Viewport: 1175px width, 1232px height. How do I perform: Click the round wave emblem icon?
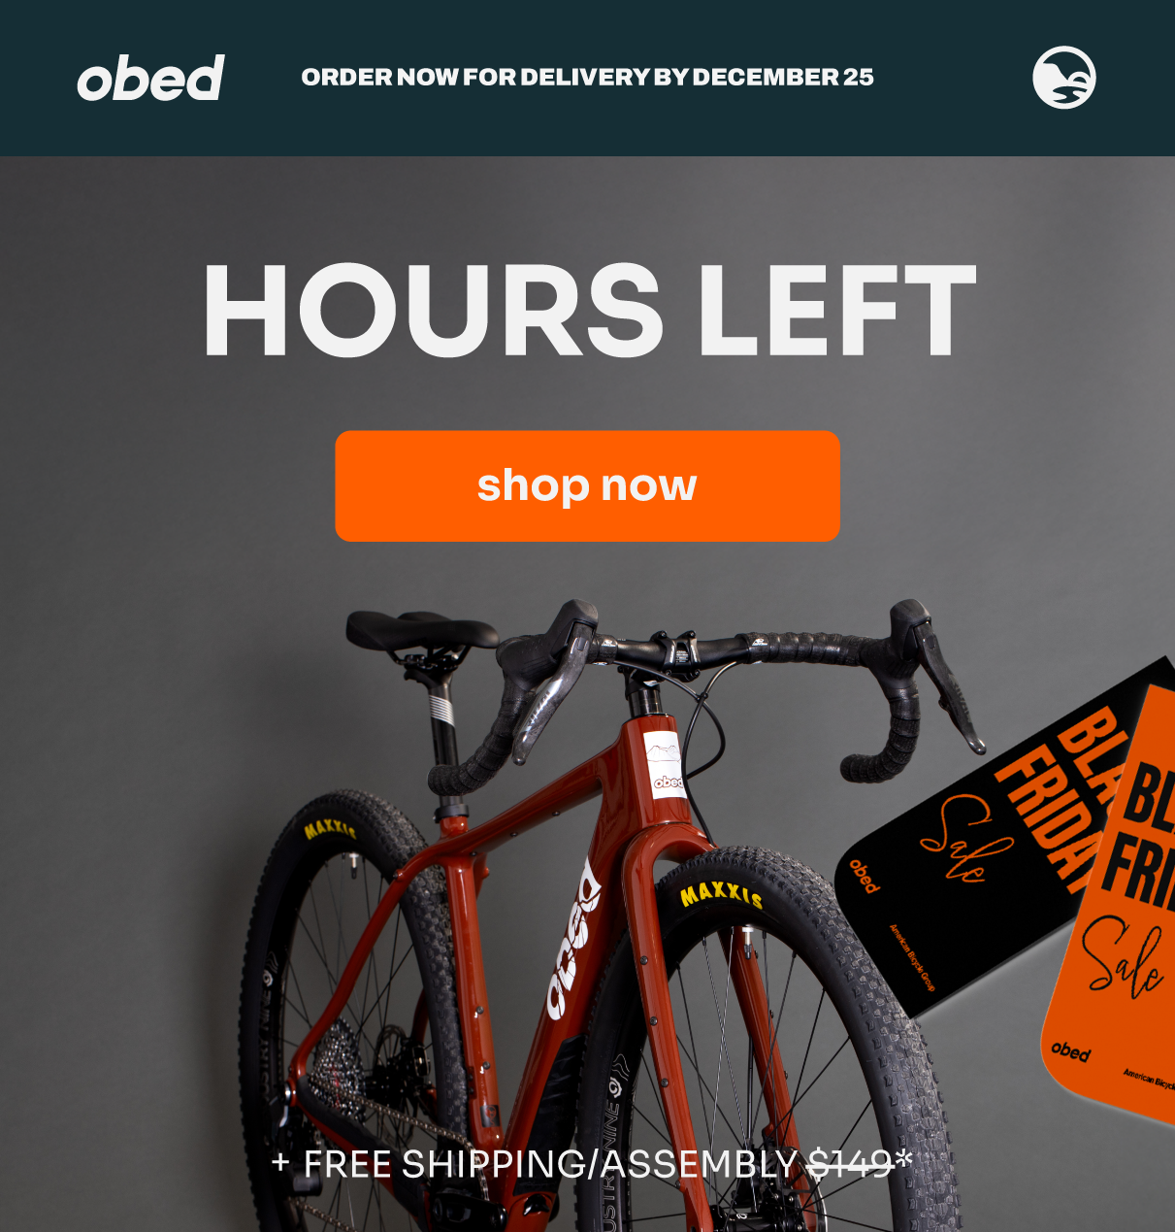[1063, 78]
